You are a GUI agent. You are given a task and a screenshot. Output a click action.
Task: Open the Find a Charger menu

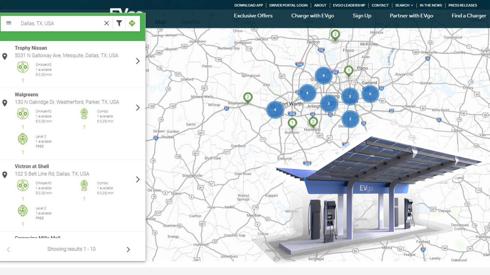click(x=469, y=16)
